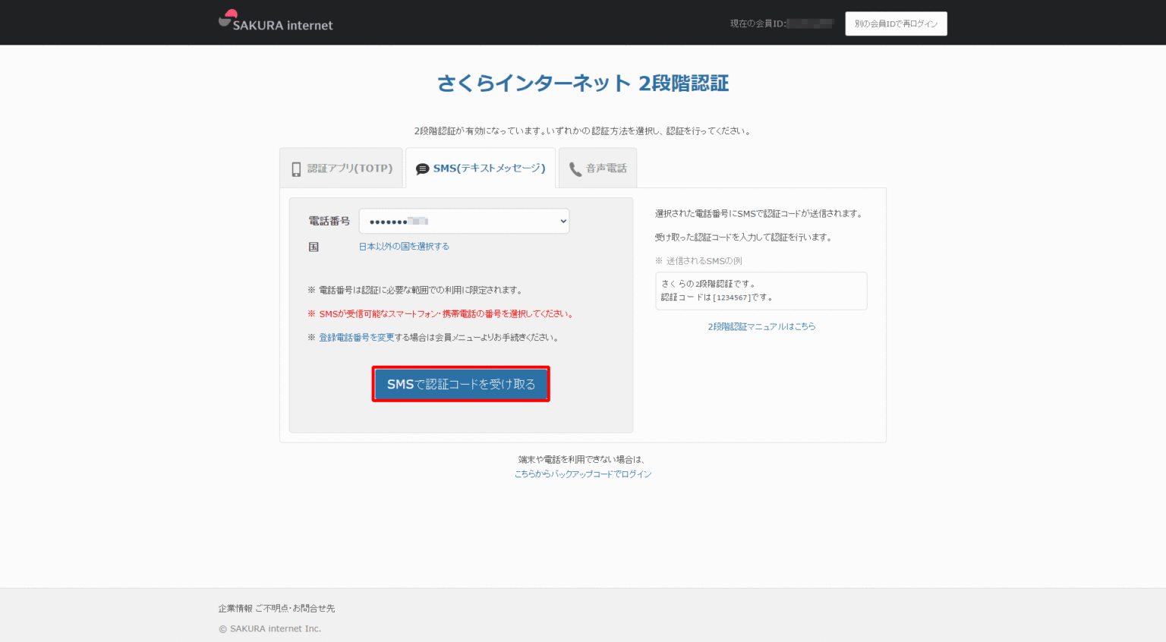Click the SAKURA internet logo
1166x642 pixels.
coord(275,22)
